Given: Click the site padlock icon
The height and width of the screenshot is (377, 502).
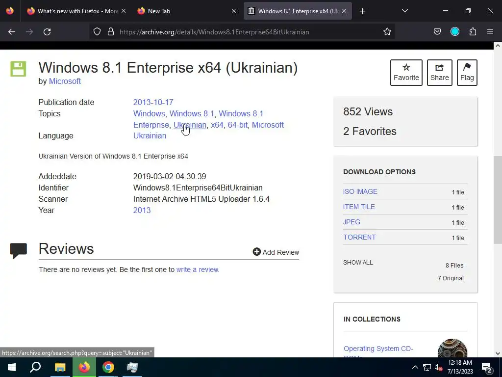Looking at the screenshot, I should click(x=111, y=32).
